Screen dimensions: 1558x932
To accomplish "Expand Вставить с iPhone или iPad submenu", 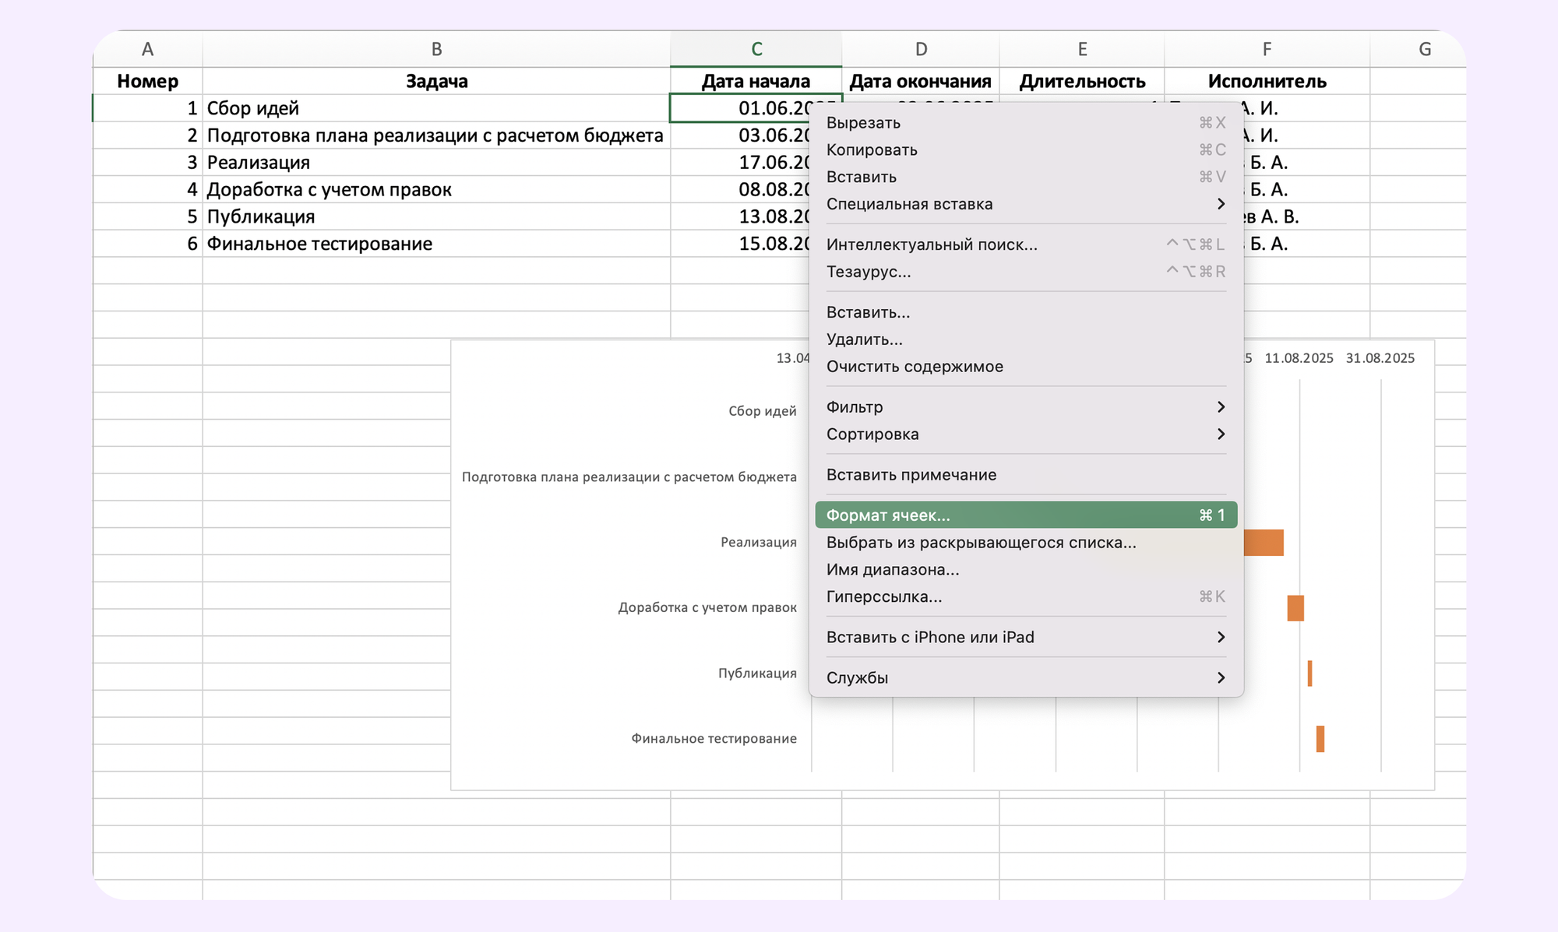I will 1026,638.
